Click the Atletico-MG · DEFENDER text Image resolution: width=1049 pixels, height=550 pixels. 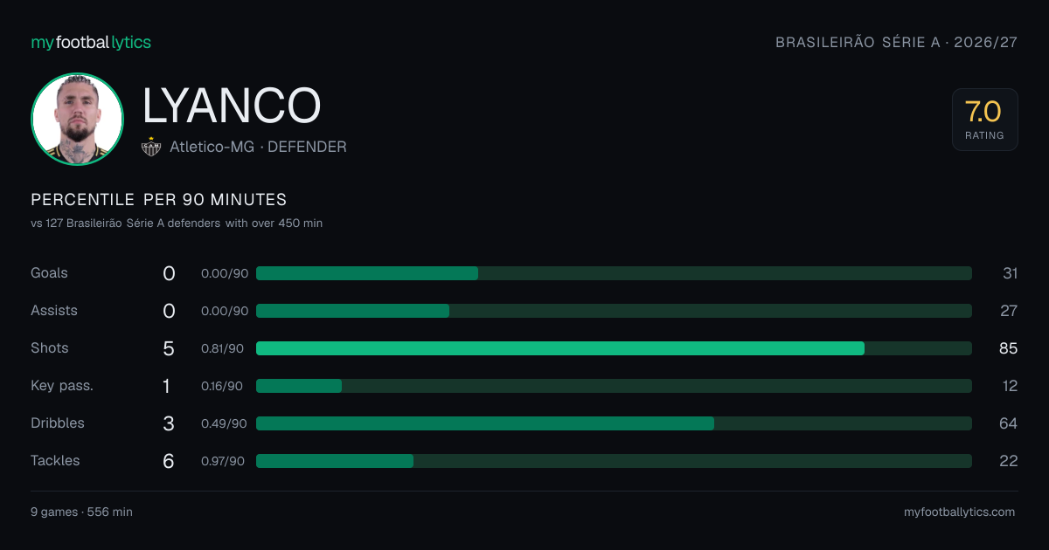click(x=258, y=147)
